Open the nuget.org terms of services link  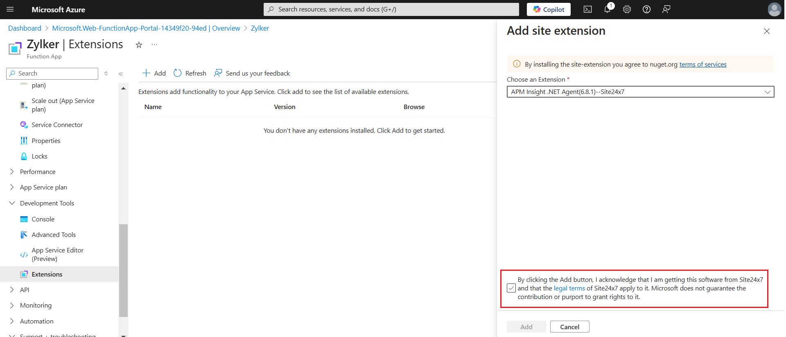coord(702,65)
